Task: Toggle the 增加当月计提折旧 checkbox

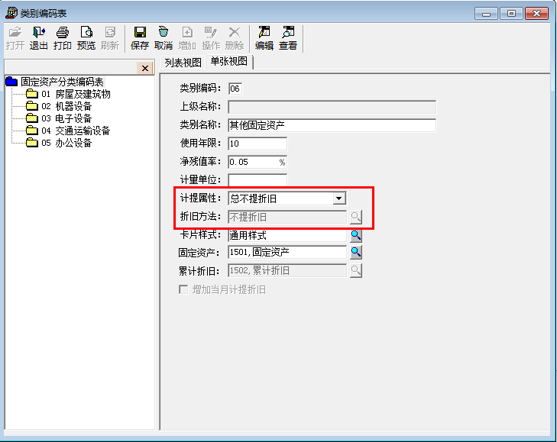Action: tap(183, 289)
